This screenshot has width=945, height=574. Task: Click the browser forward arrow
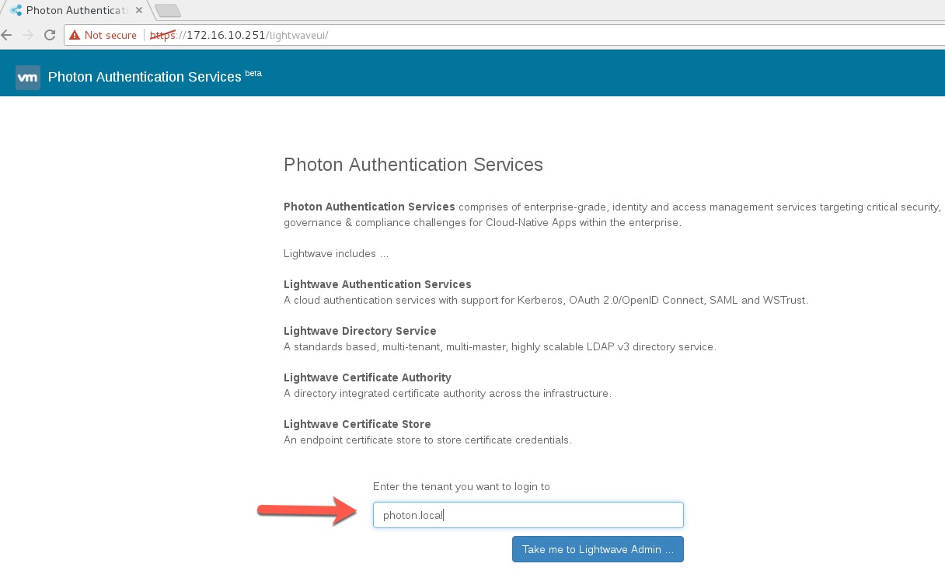(x=28, y=36)
